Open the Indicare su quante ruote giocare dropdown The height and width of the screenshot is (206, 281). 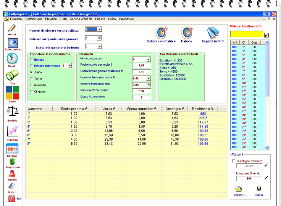coord(100,38)
